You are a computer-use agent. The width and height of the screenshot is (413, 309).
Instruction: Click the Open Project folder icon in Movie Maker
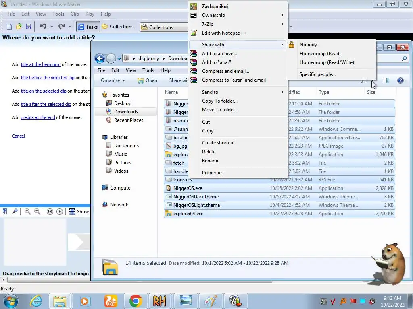(x=19, y=27)
